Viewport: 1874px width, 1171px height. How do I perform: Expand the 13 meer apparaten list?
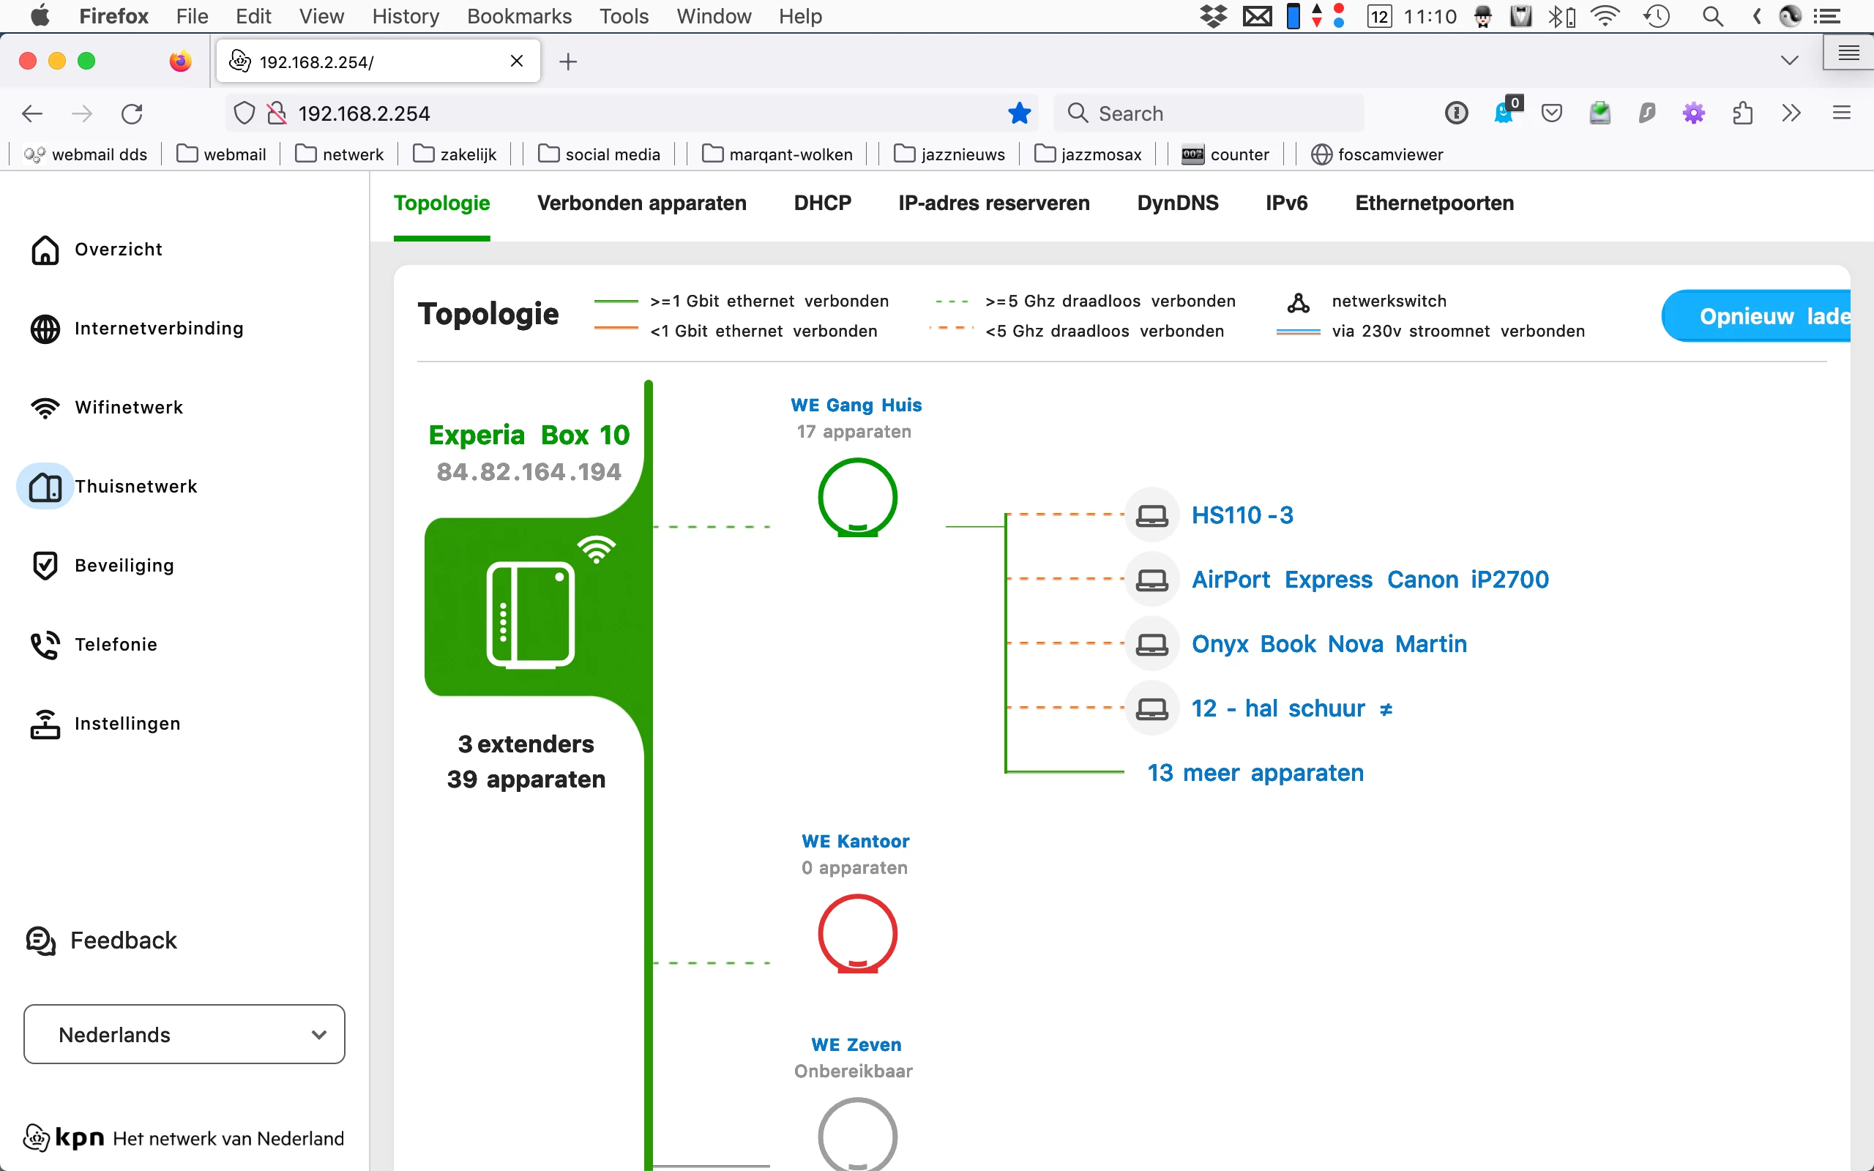click(x=1255, y=772)
